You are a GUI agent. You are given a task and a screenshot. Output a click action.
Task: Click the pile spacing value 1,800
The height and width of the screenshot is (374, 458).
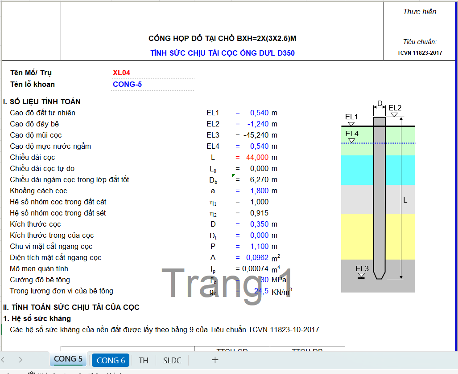(x=260, y=191)
